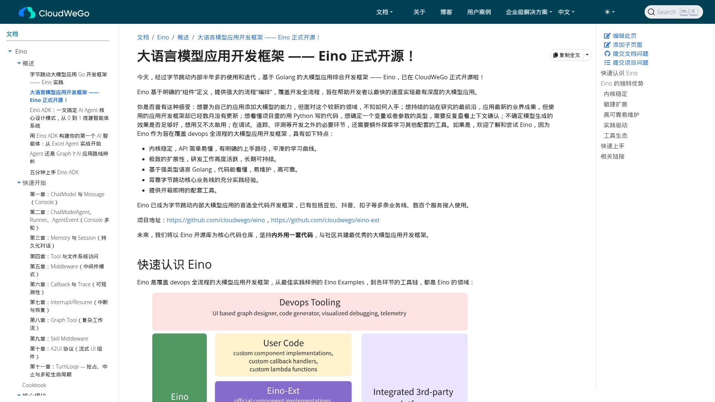Open 用 Eino ADK 构建你的第一个 AI 智能体
715x402 pixels.
[x=69, y=140]
